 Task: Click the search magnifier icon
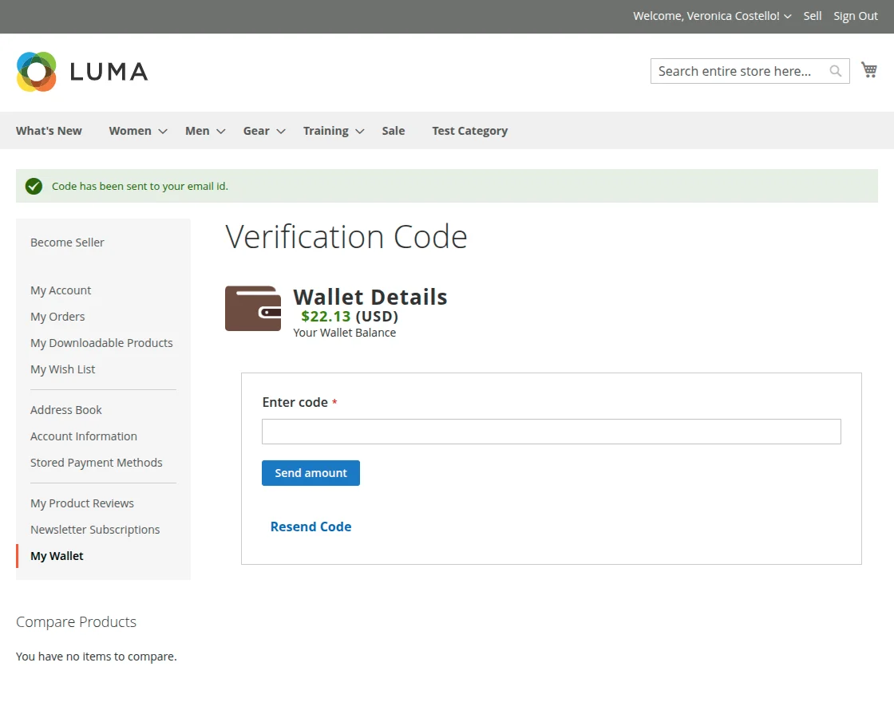[835, 71]
